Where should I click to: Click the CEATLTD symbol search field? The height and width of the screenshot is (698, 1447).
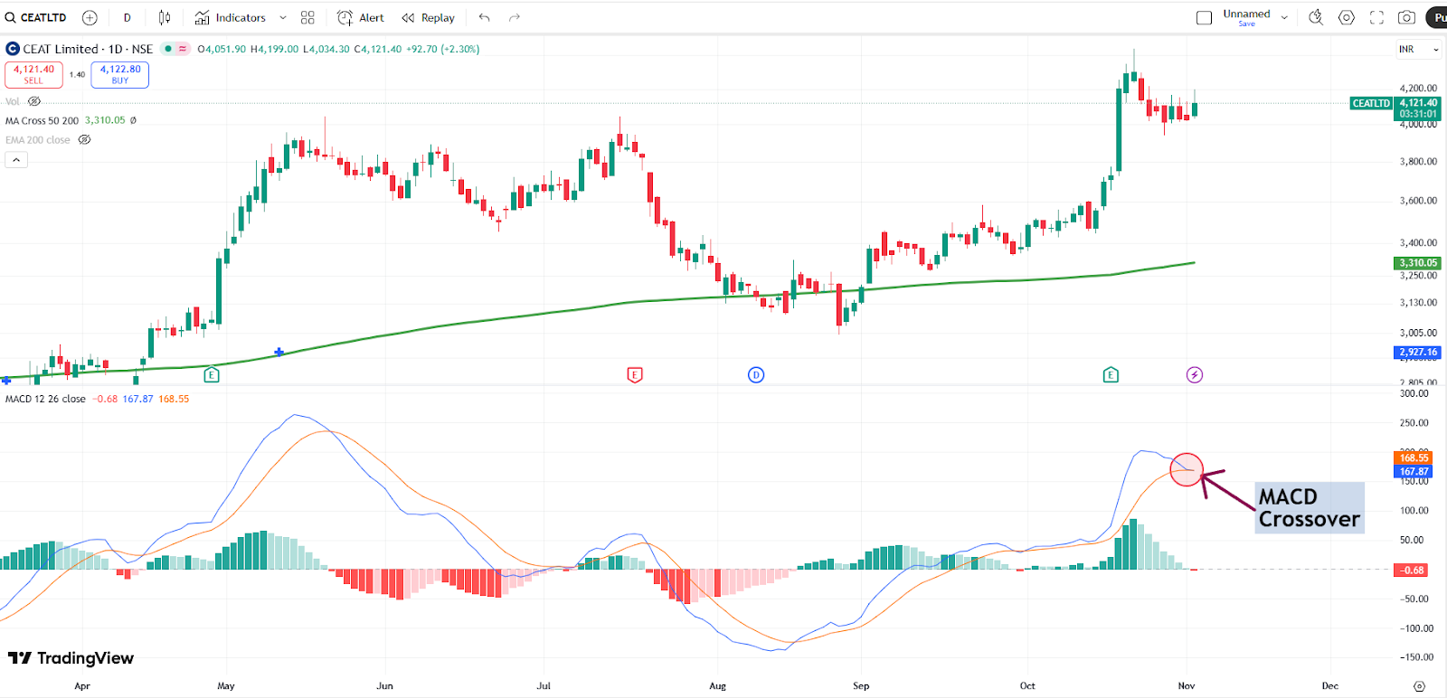pos(36,17)
